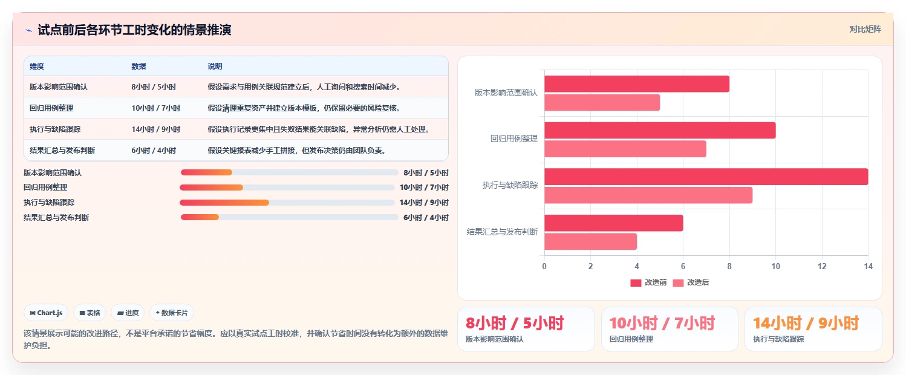Screen dimensions: 906x375
Task: Click the 改造前 bar for 版本影响范围确认
Action: tap(637, 84)
